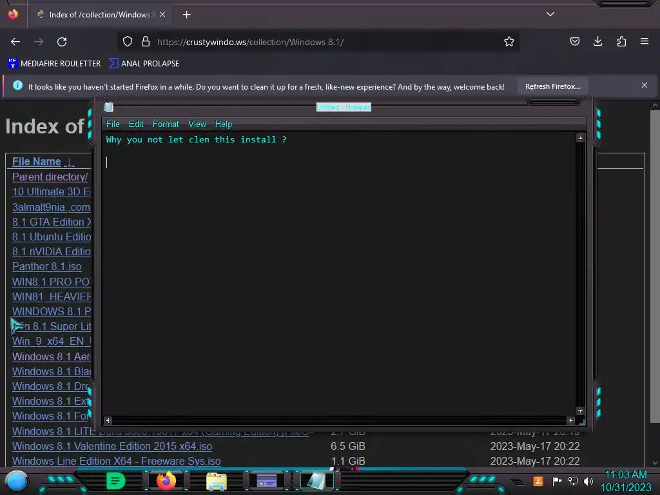Open the Windows 8.1 Aer... link
This screenshot has height=495, width=660.
[x=51, y=356]
